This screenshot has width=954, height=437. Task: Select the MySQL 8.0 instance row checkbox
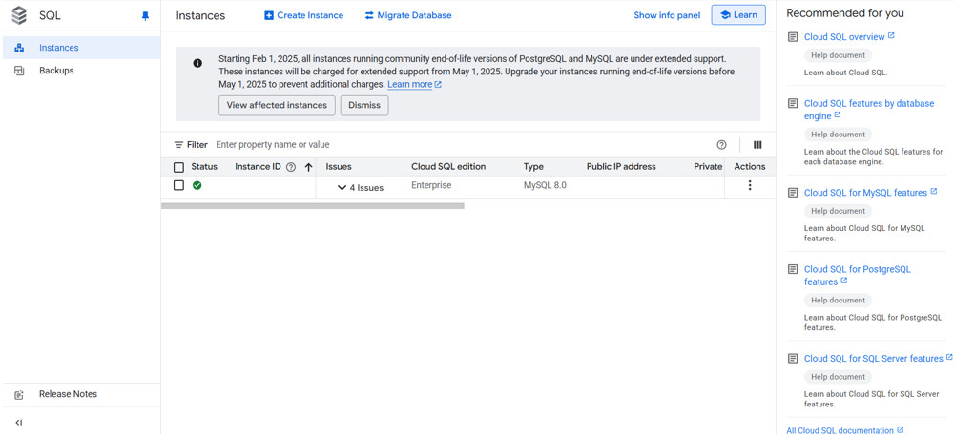pos(178,186)
